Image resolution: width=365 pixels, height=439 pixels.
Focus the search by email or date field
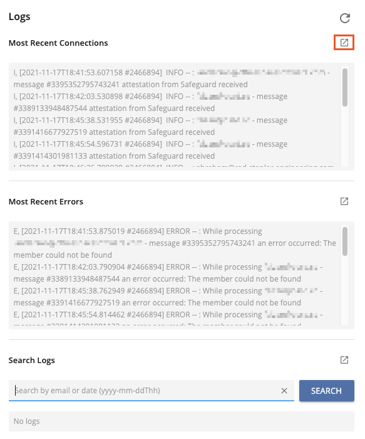pos(145,391)
